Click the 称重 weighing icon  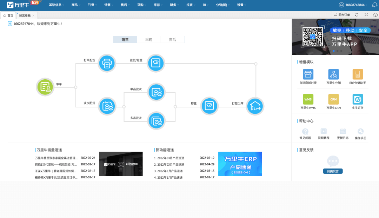coord(209,106)
